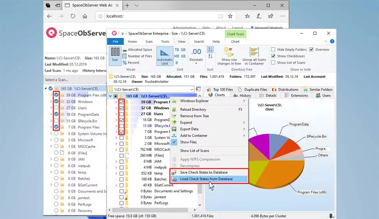Set the unit to KB
Image resolution: width=379 pixels, height=219 pixels.
(x=183, y=56)
